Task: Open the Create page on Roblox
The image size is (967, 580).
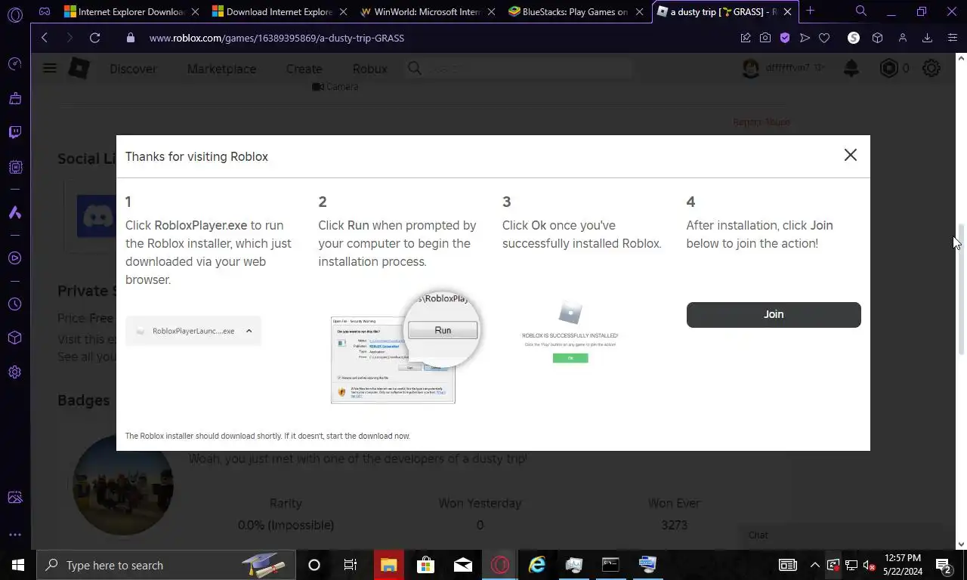Action: click(x=304, y=69)
